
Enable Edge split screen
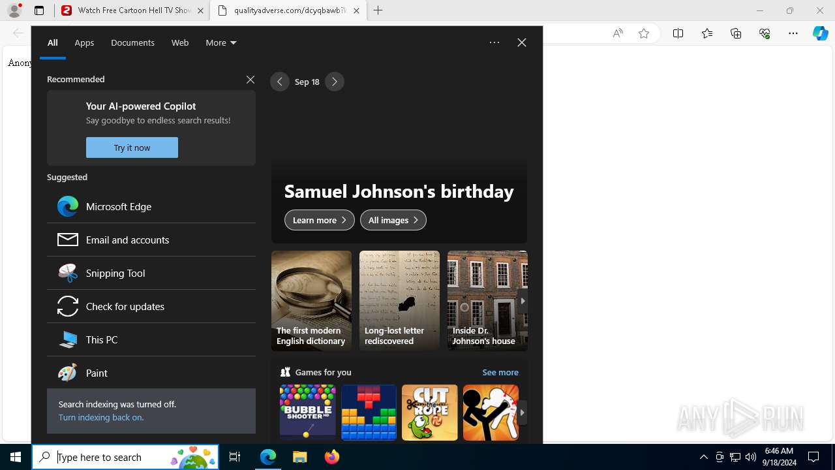[678, 33]
